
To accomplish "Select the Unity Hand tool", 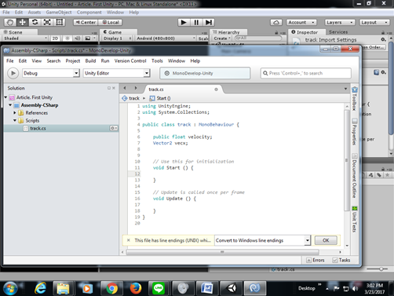I will pyautogui.click(x=10, y=22).
